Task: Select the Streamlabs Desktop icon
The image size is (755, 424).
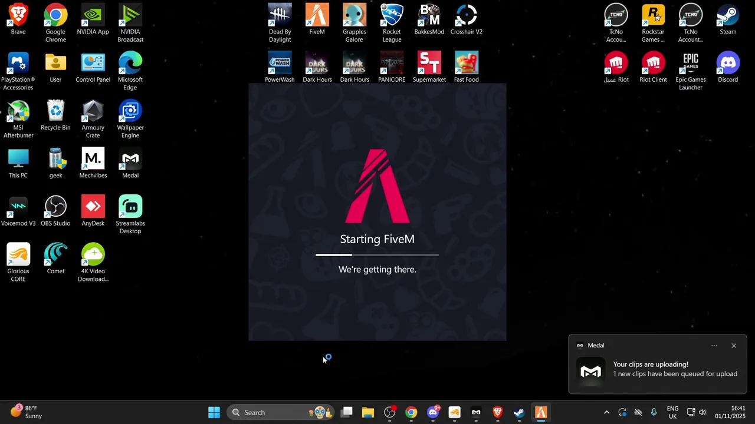Action: point(130,215)
